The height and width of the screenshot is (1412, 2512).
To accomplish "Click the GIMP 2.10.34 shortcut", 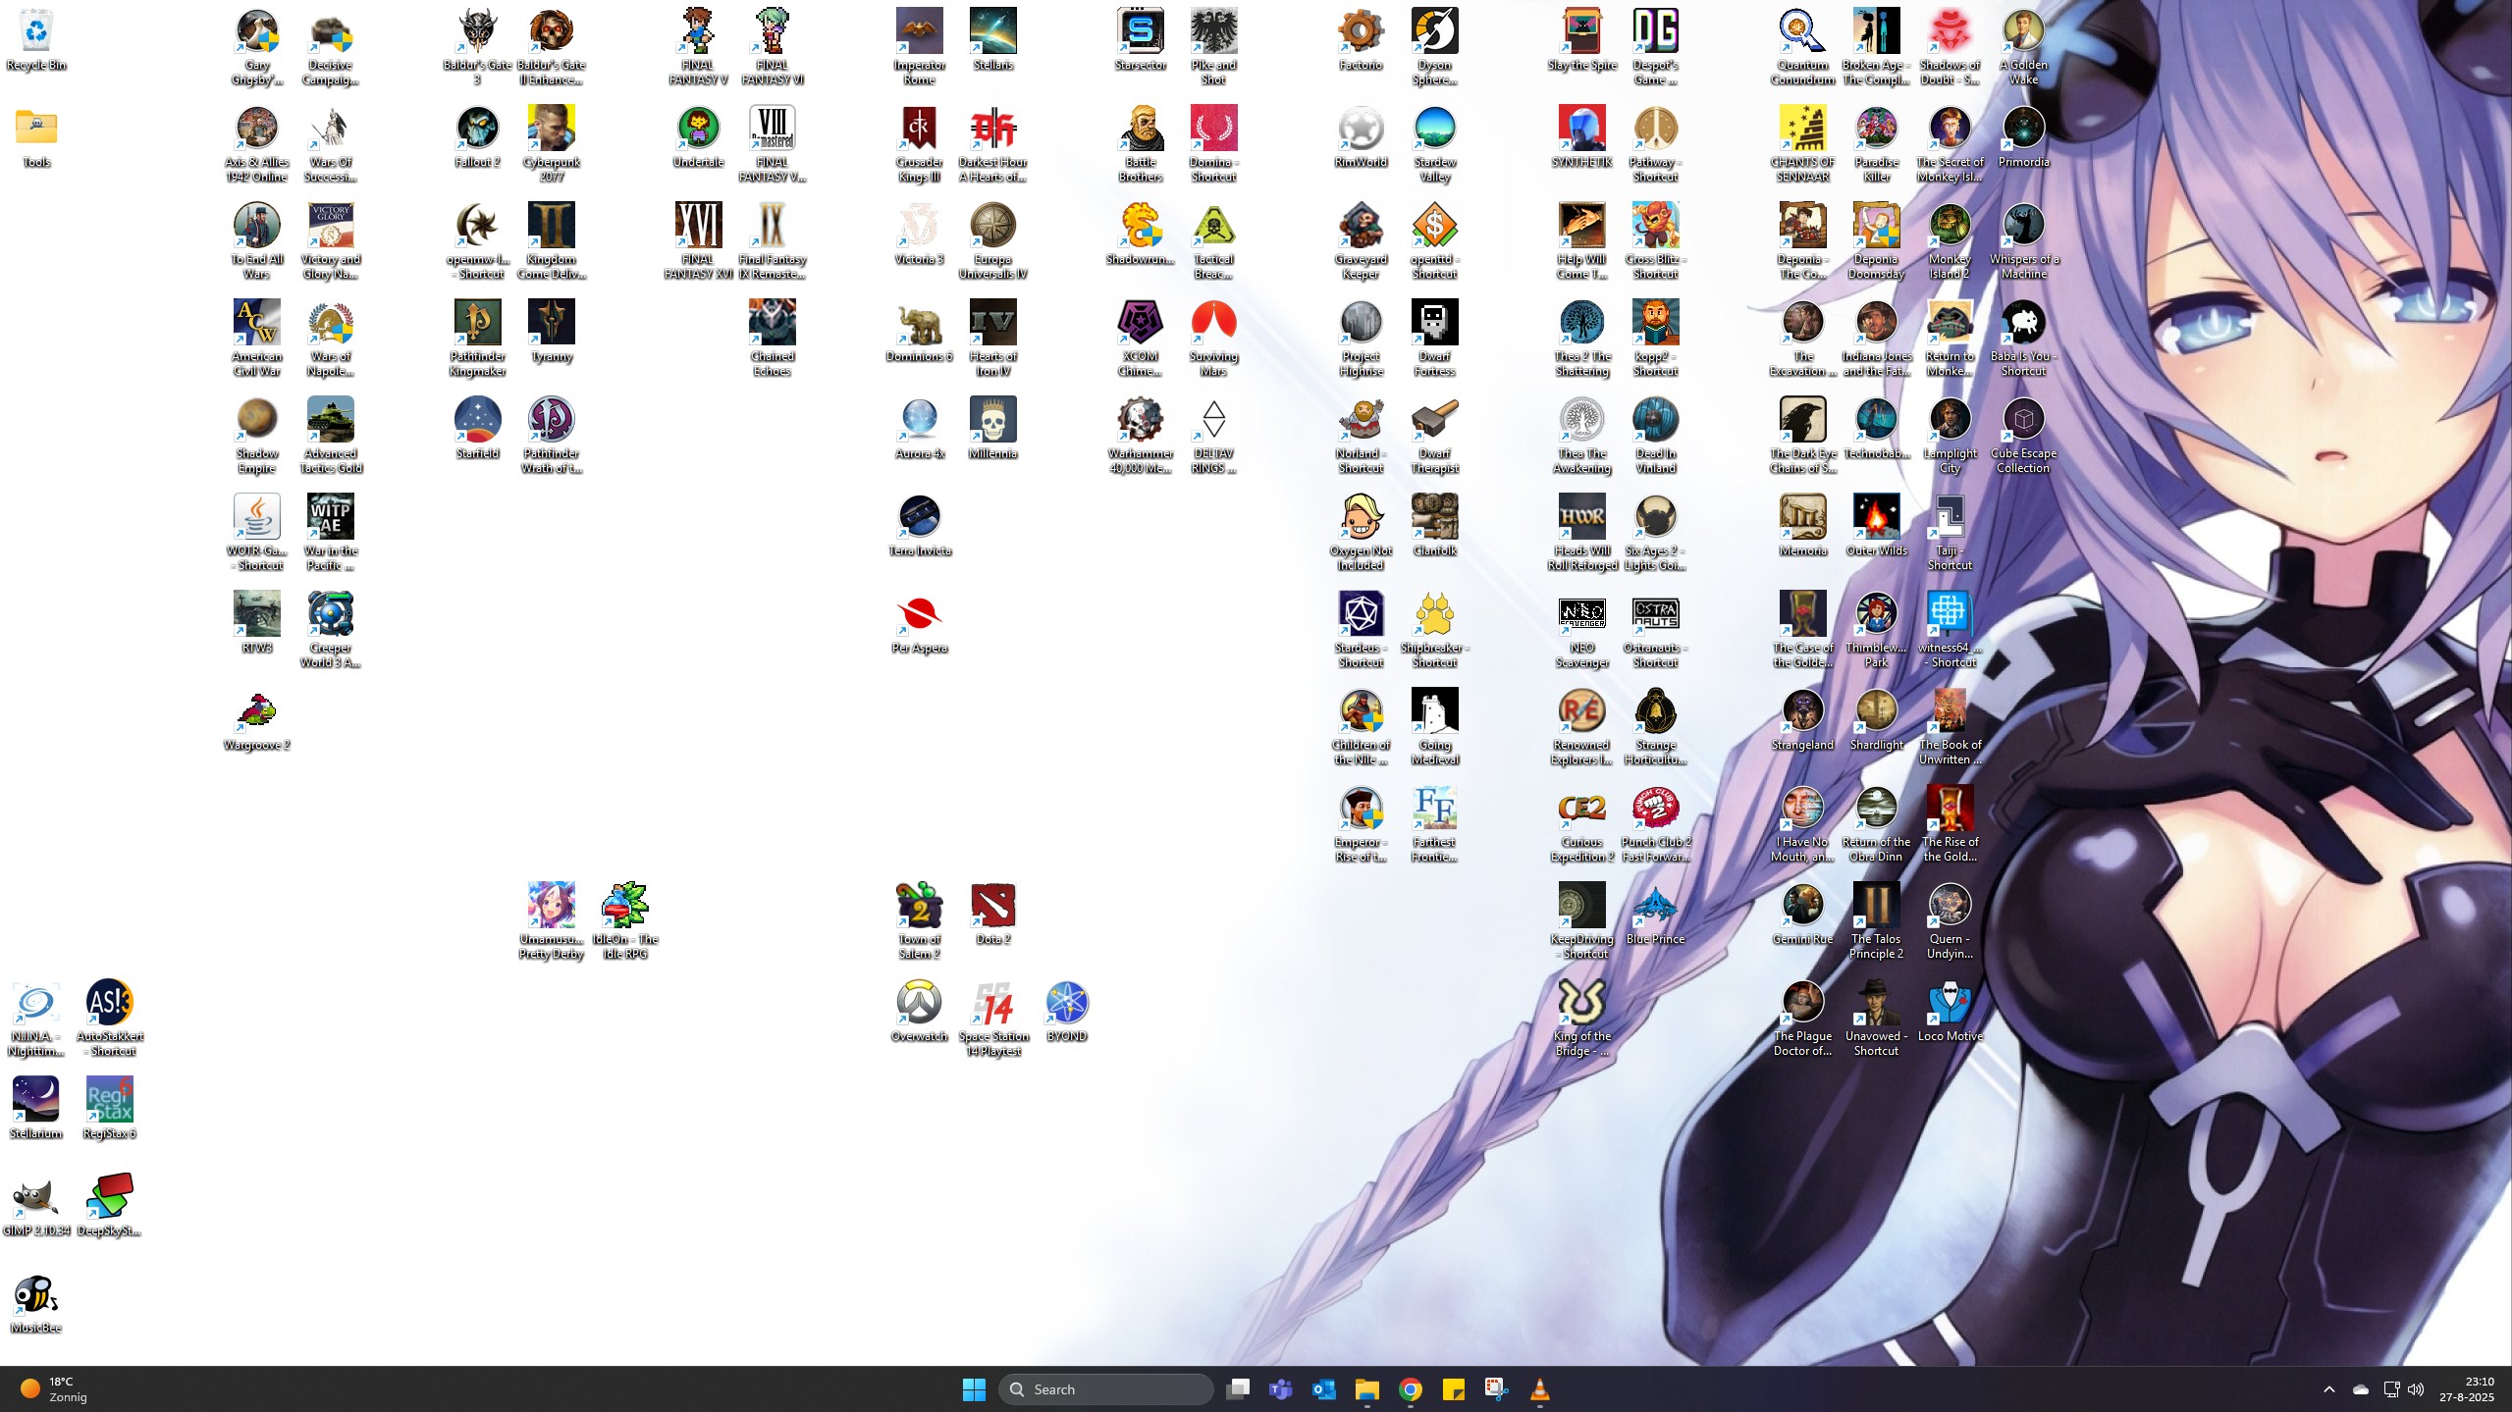I will (36, 1199).
